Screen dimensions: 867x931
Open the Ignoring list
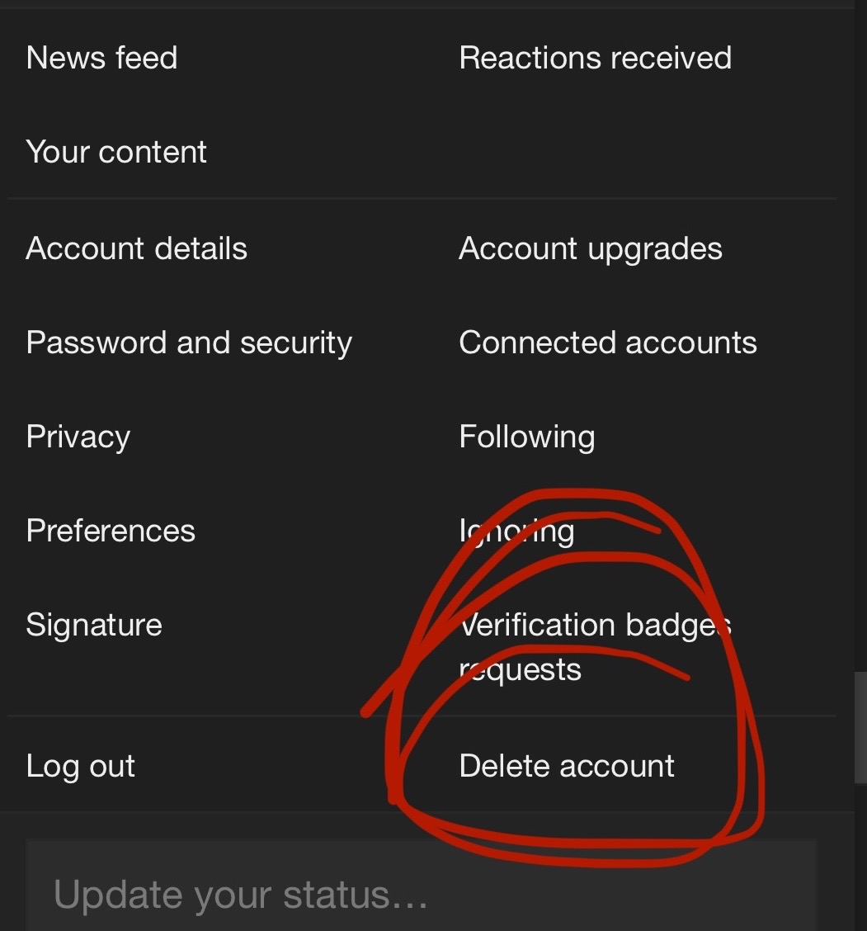pyautogui.click(x=516, y=531)
